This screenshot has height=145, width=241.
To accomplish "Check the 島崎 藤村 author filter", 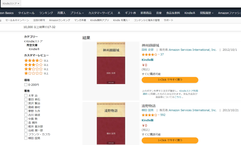I will click(26, 107).
